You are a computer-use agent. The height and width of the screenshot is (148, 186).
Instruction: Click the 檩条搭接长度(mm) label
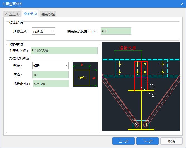[x=83, y=31]
